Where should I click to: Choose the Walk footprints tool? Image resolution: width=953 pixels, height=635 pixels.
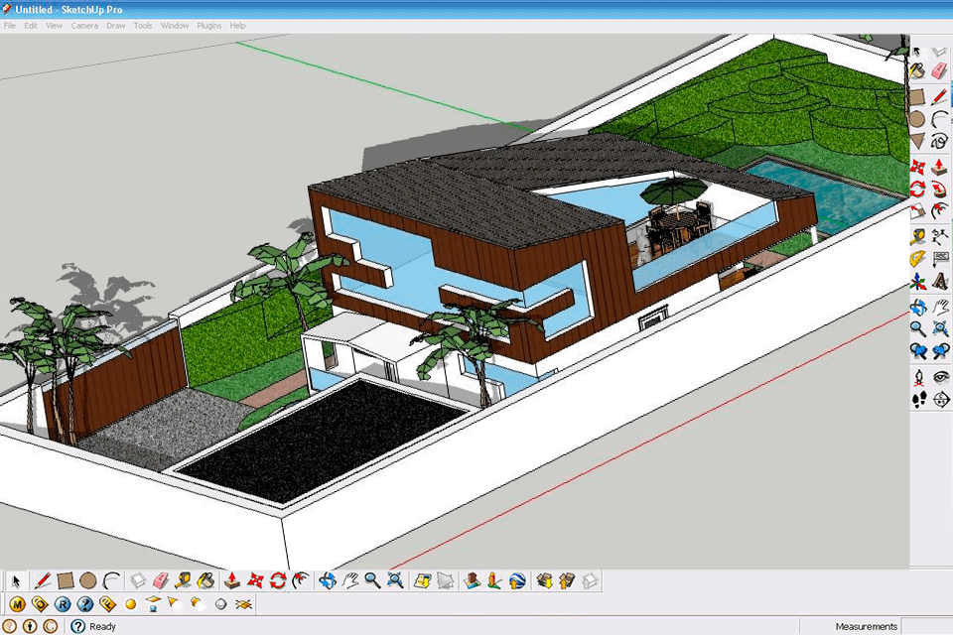[918, 400]
